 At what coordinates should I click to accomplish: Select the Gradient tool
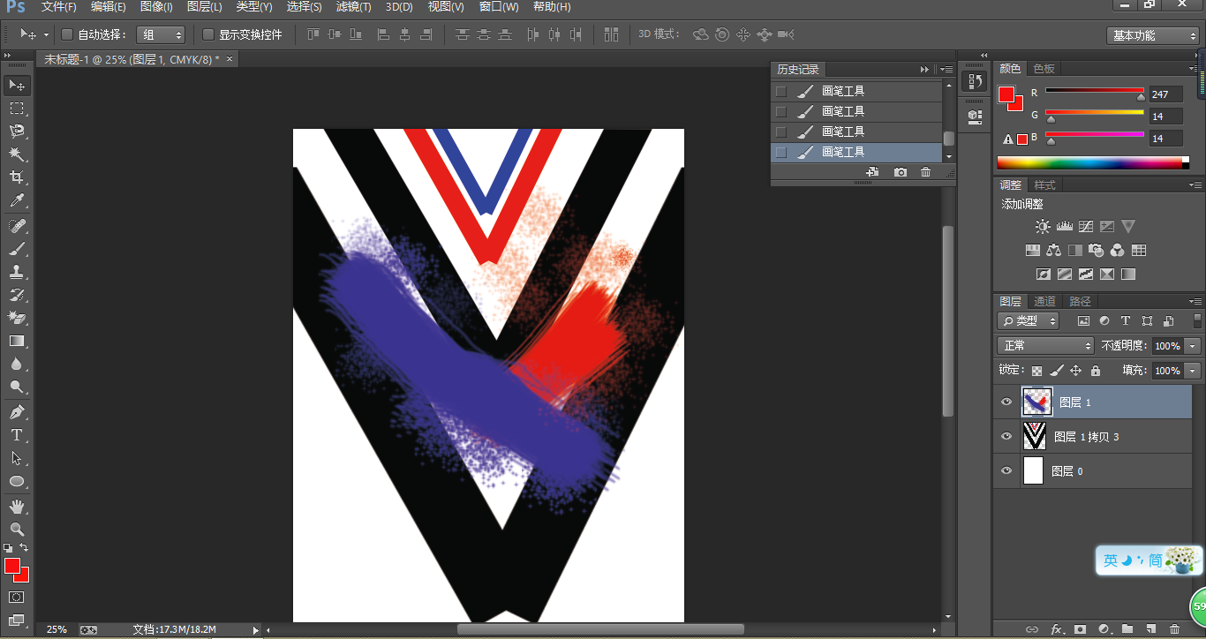click(17, 341)
